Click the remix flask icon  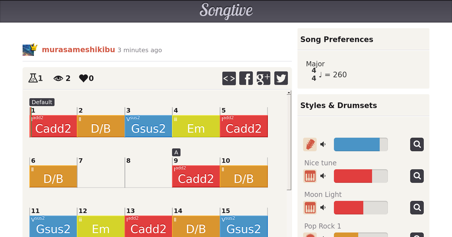pyautogui.click(x=33, y=78)
